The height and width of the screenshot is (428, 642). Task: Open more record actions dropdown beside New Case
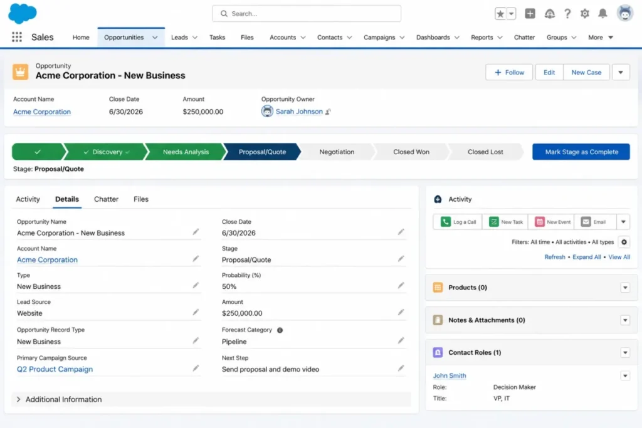pos(621,73)
